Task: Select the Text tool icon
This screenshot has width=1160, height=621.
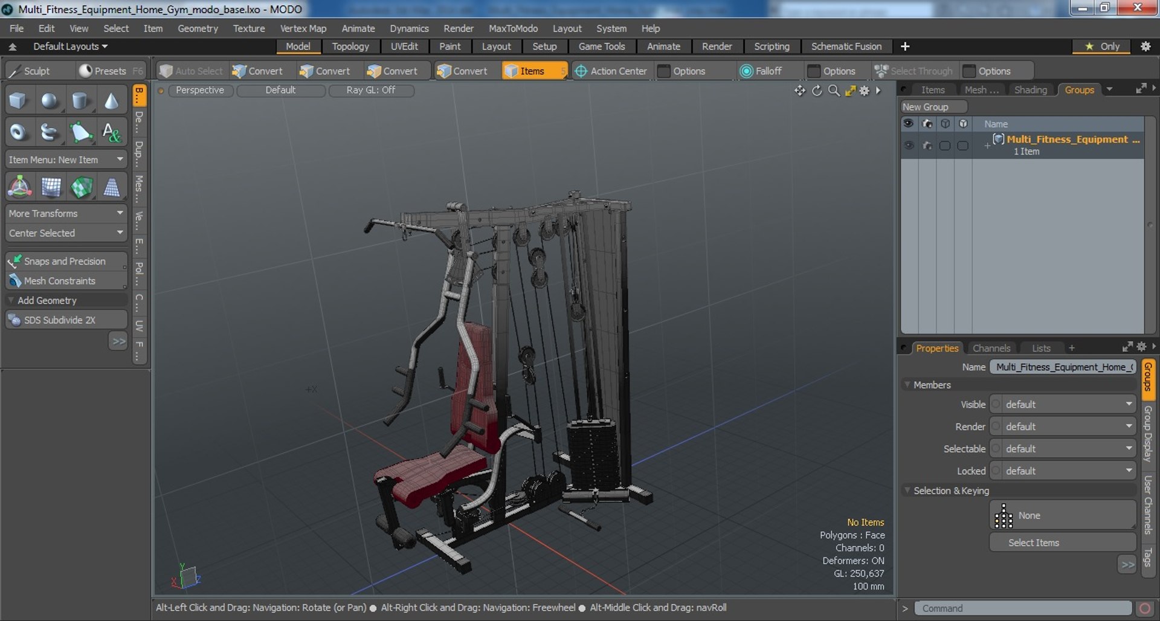Action: pyautogui.click(x=111, y=132)
